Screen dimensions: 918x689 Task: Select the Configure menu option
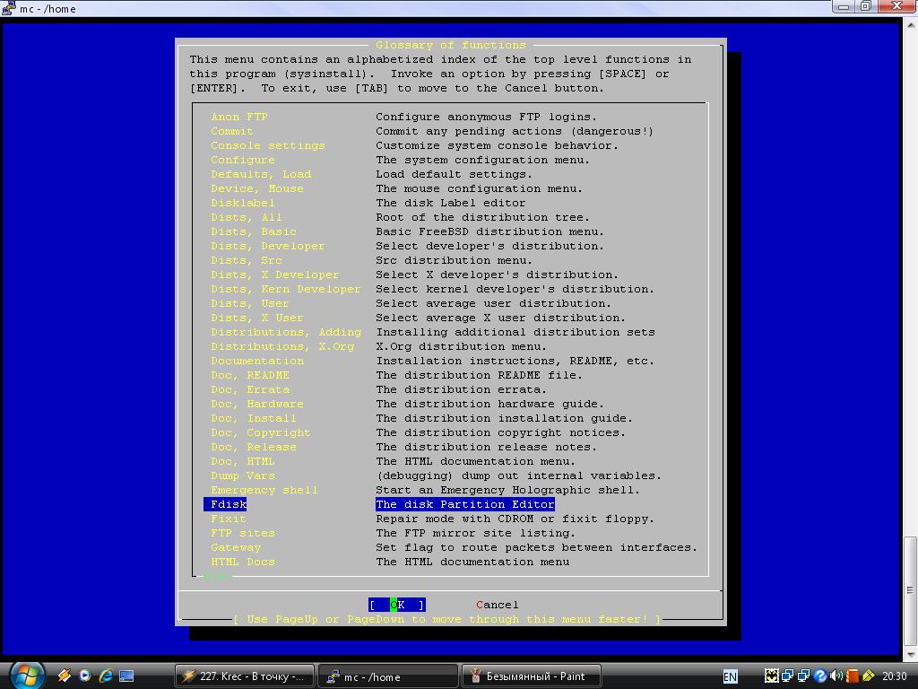coord(242,160)
